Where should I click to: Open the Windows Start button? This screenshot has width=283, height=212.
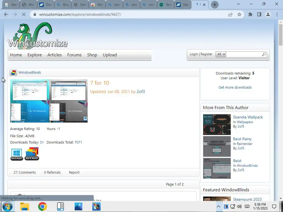[7, 206]
